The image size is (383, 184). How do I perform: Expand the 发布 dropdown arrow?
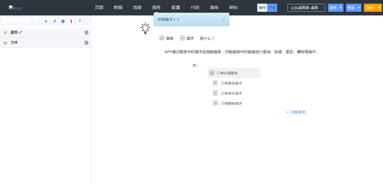[379, 8]
